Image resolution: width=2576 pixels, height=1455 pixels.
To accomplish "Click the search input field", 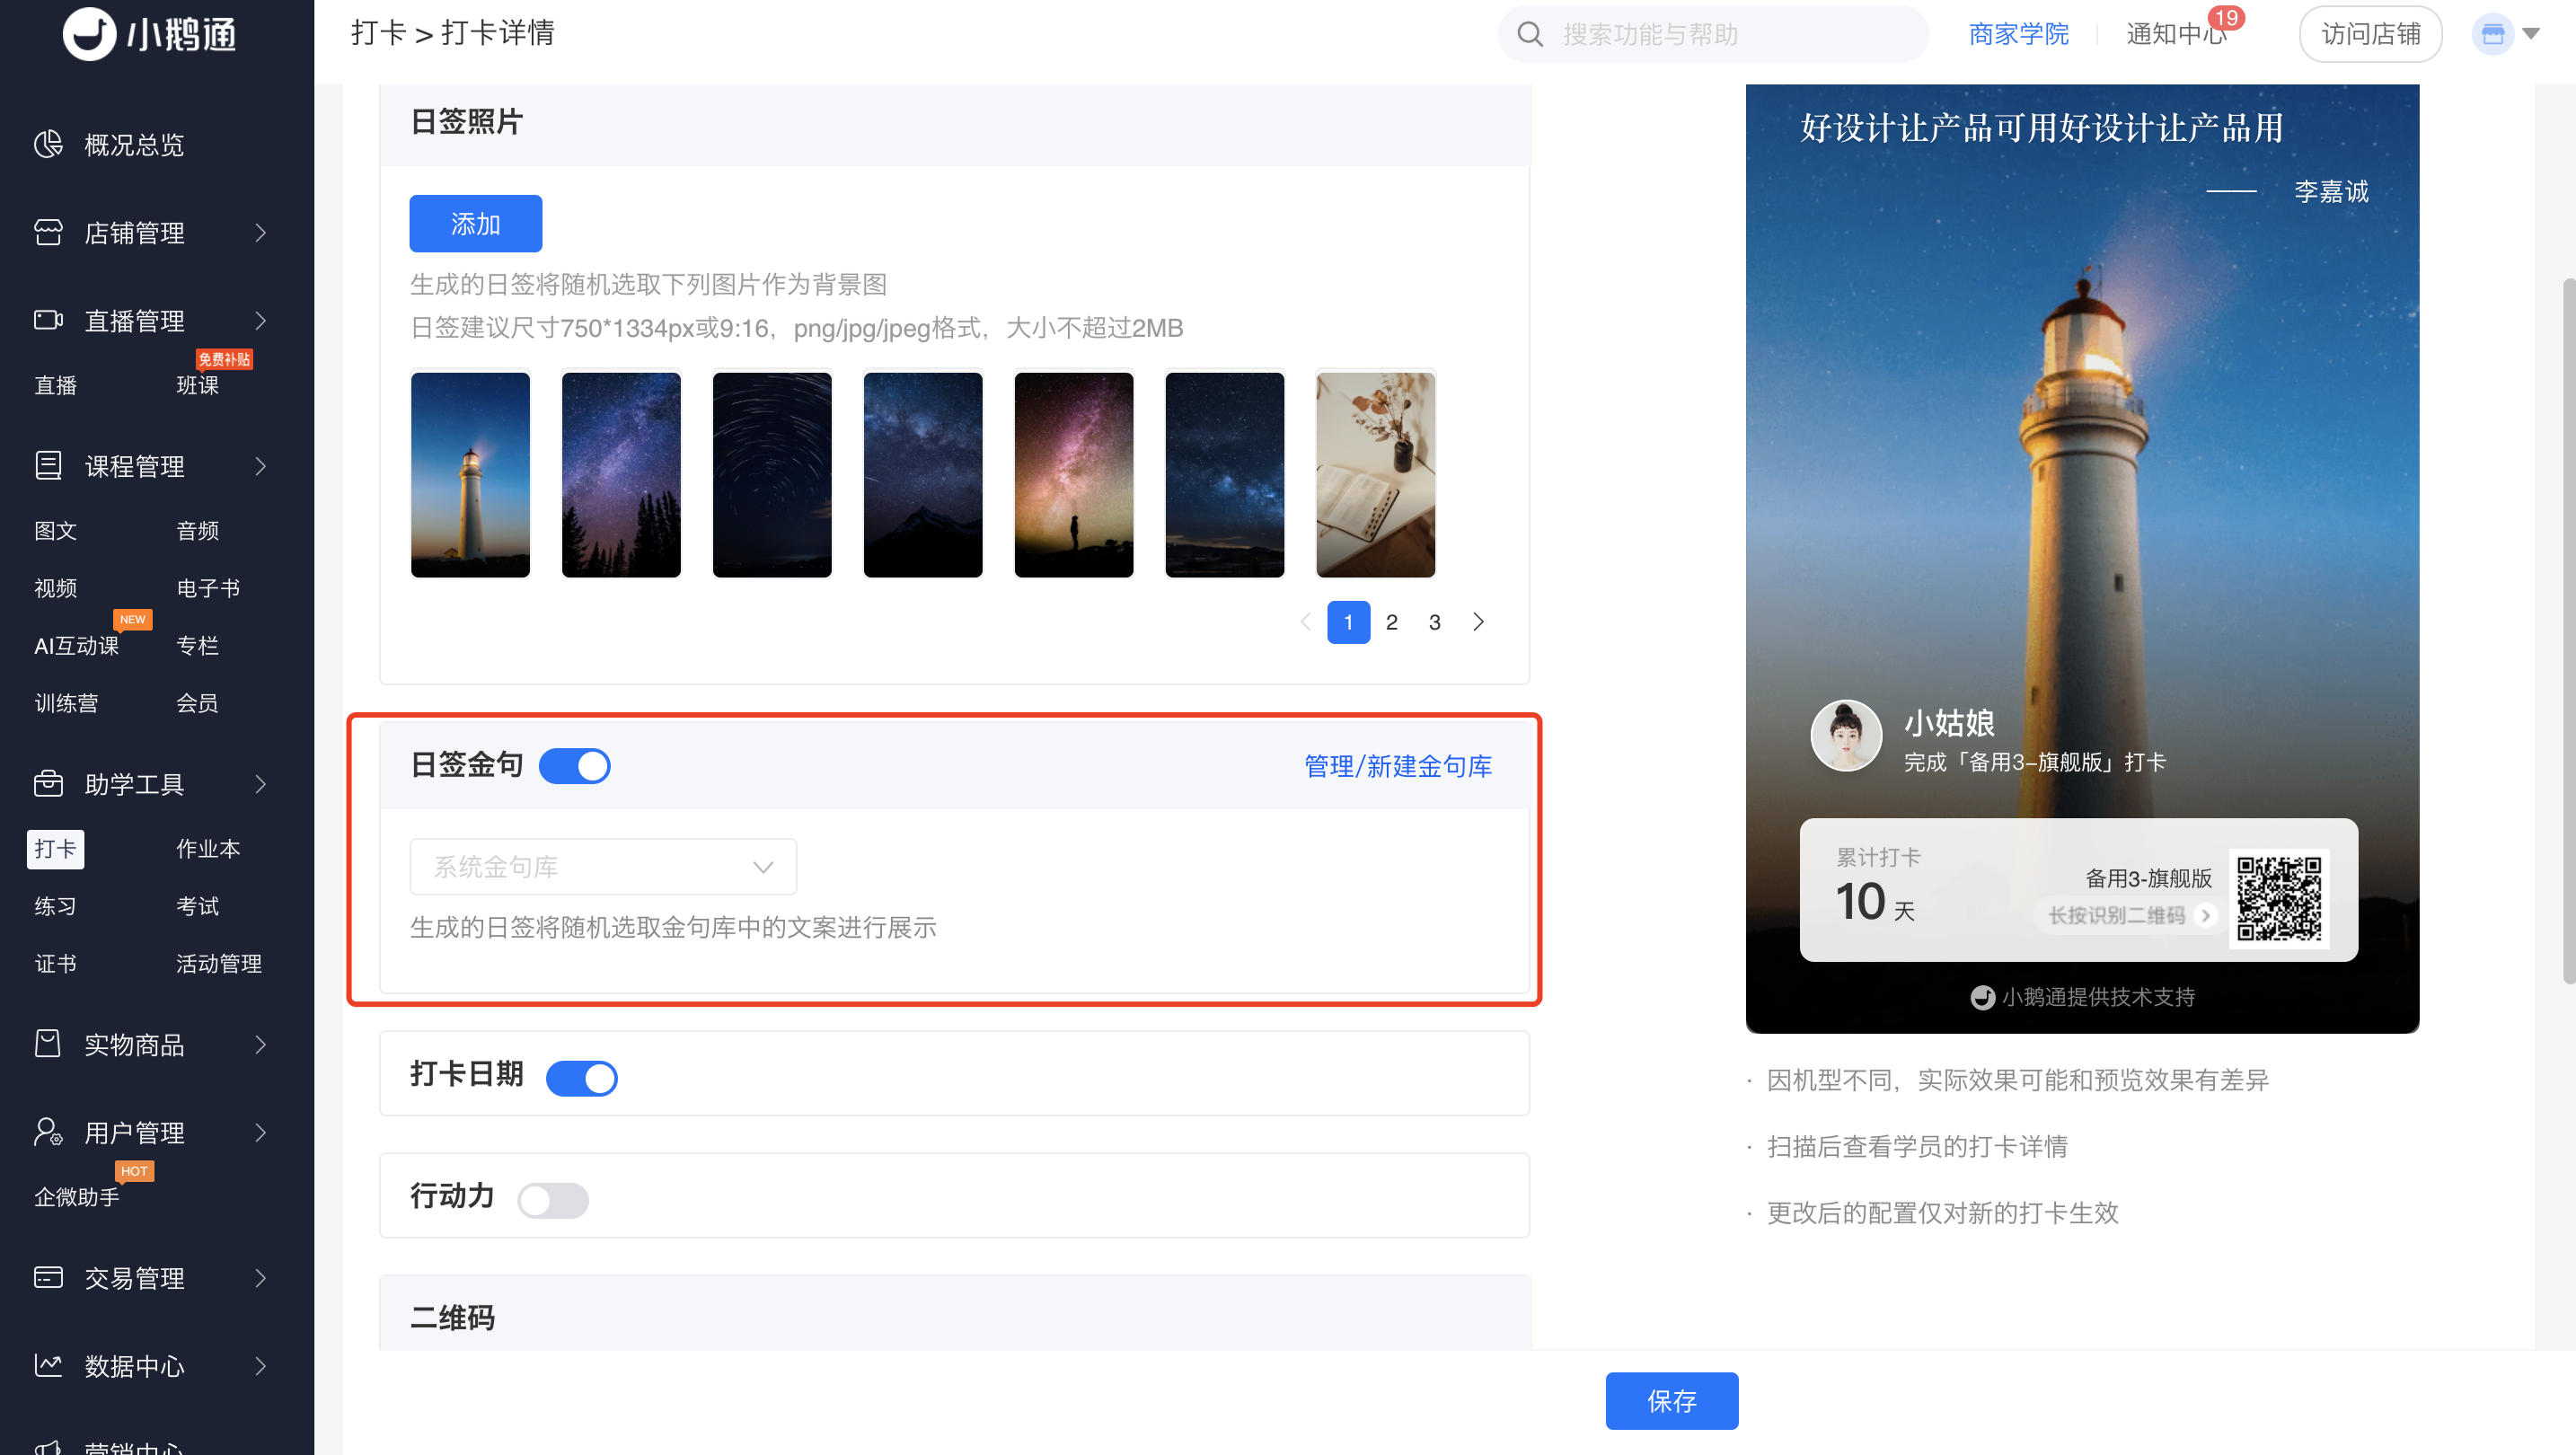I will click(1712, 34).
